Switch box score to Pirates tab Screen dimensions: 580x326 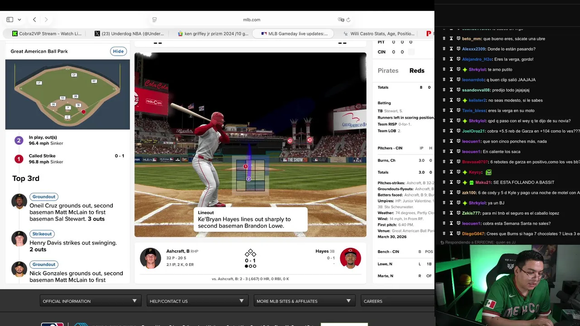click(x=388, y=71)
